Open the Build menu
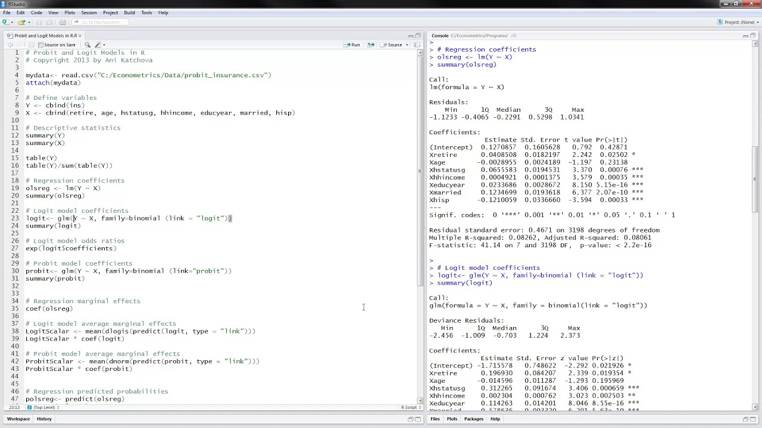762x428 pixels. (x=129, y=12)
